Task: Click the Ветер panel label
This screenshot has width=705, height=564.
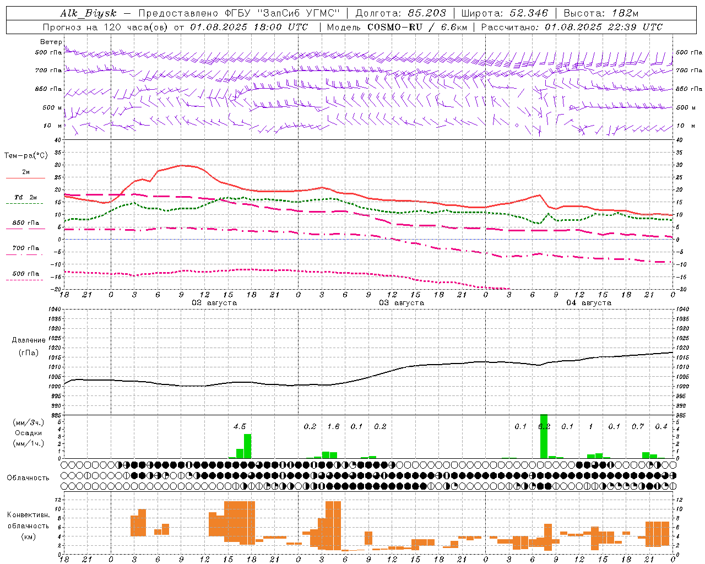Action: coord(51,42)
